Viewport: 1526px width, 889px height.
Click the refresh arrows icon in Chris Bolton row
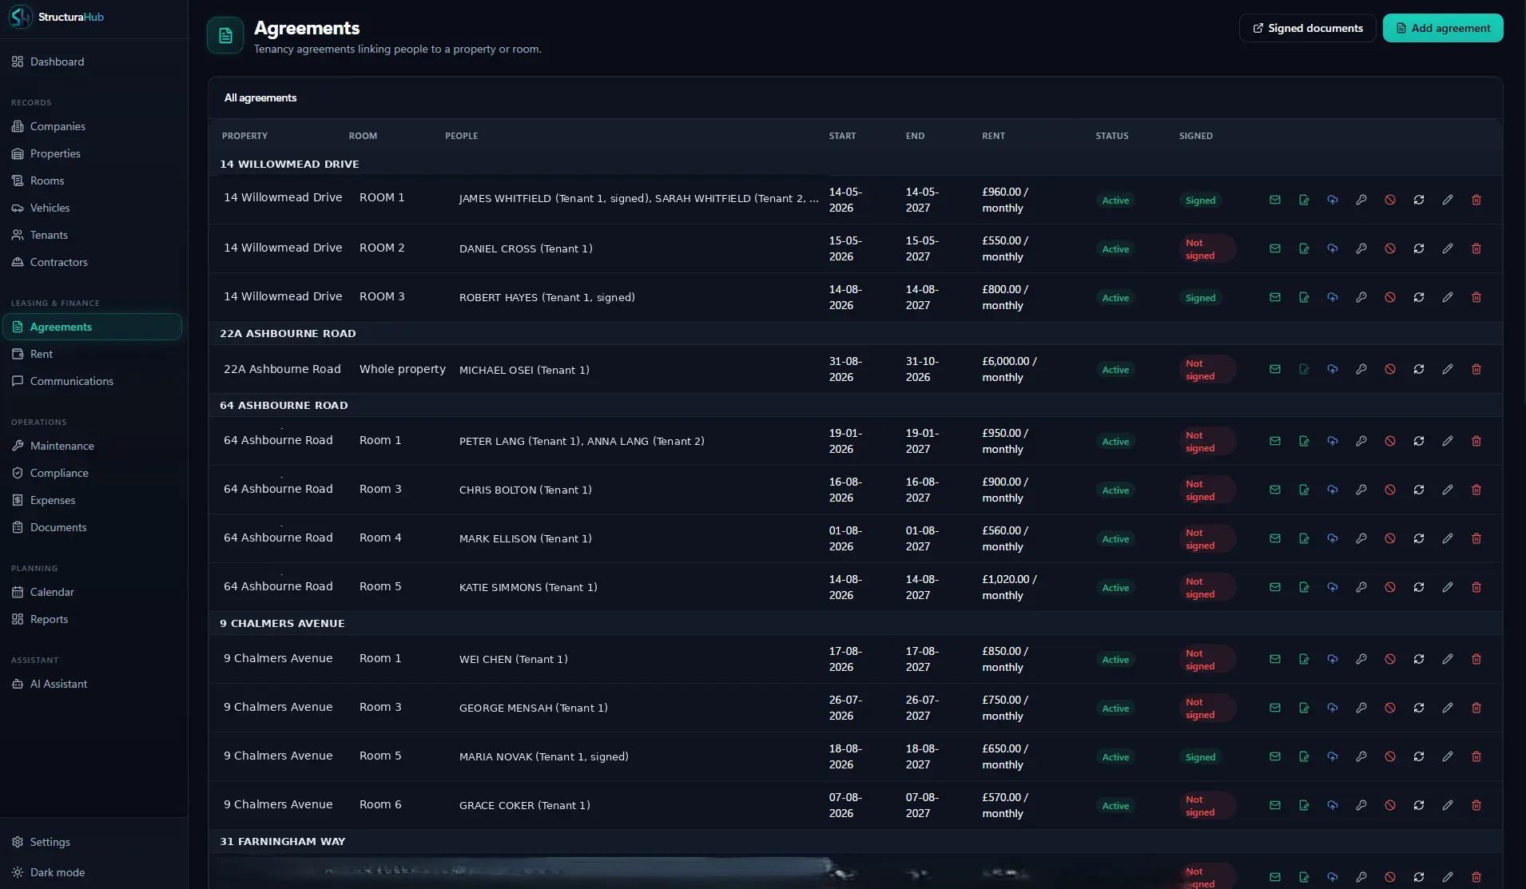[1419, 490]
